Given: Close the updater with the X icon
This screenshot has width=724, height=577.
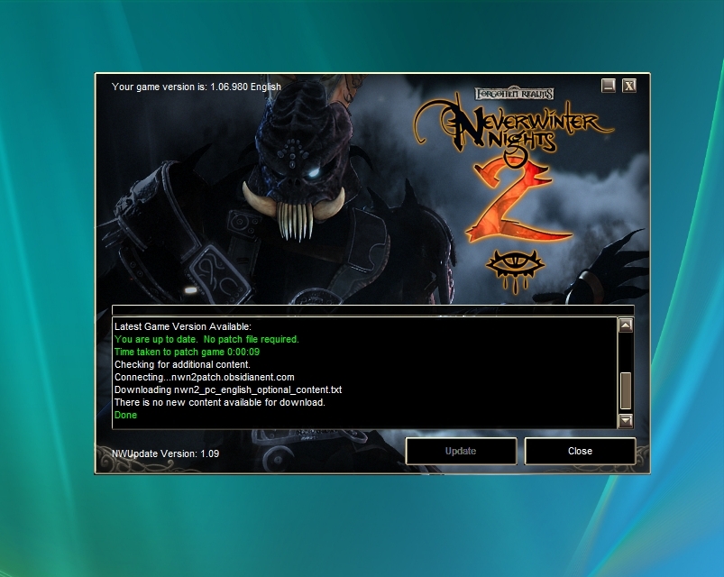Looking at the screenshot, I should (629, 86).
